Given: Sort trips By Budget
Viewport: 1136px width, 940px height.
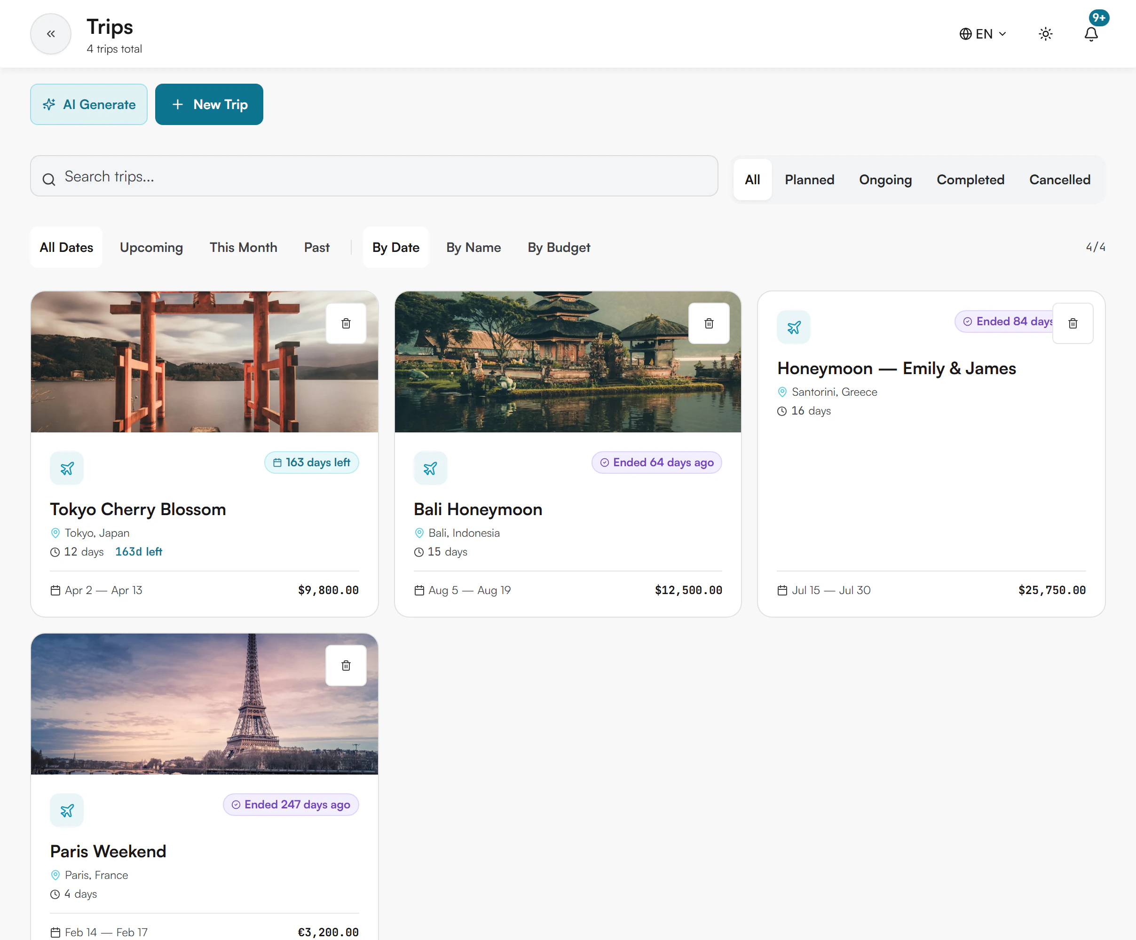Looking at the screenshot, I should 559,247.
